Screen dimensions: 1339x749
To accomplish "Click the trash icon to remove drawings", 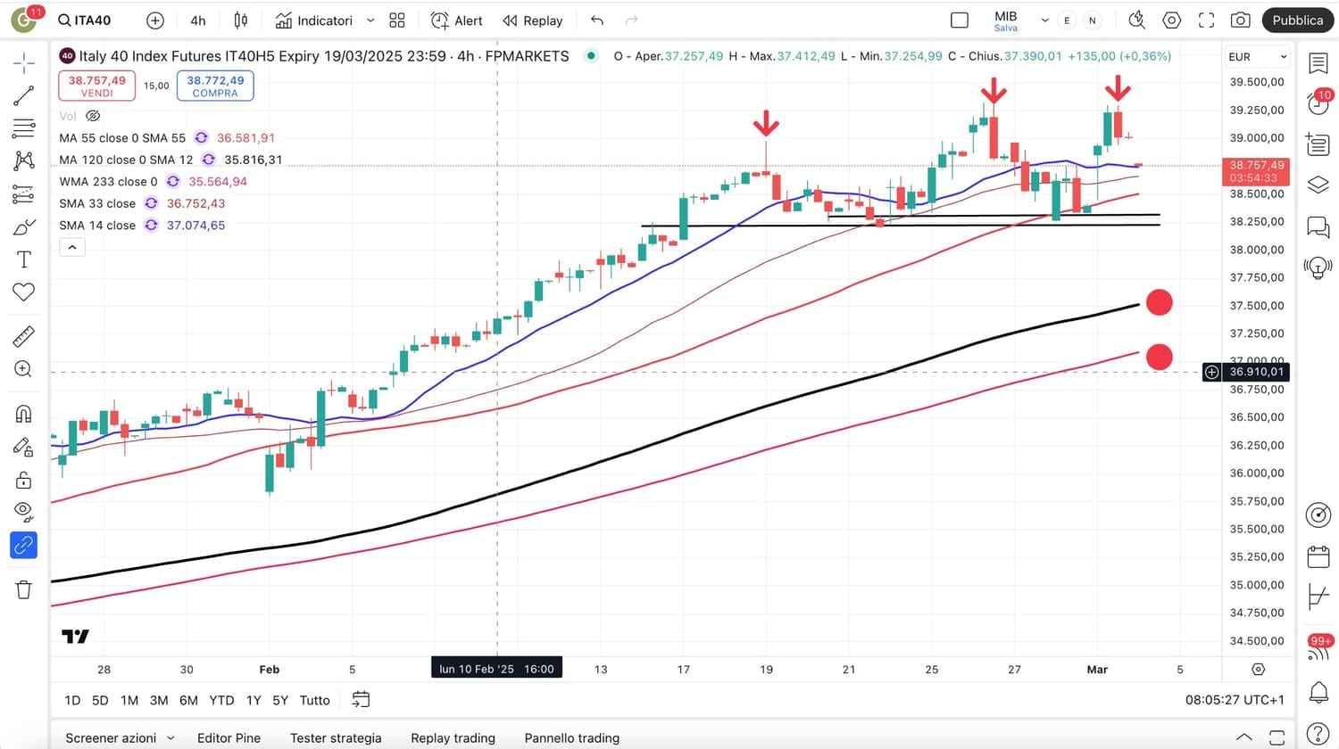I will click(23, 589).
